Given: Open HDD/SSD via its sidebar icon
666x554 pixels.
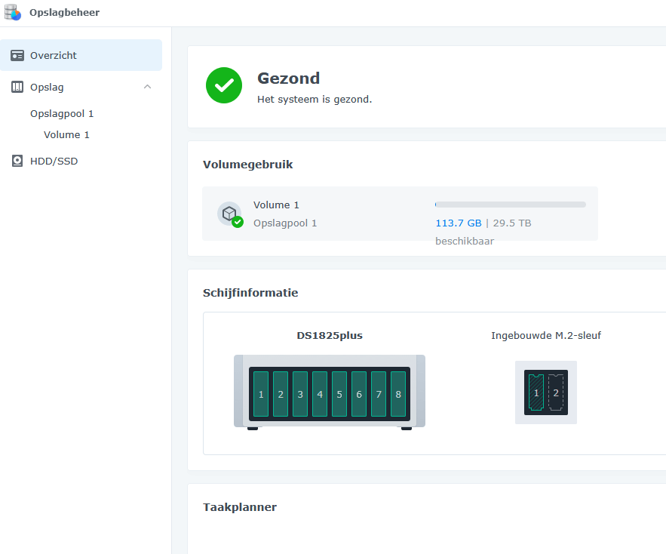Looking at the screenshot, I should 17,161.
